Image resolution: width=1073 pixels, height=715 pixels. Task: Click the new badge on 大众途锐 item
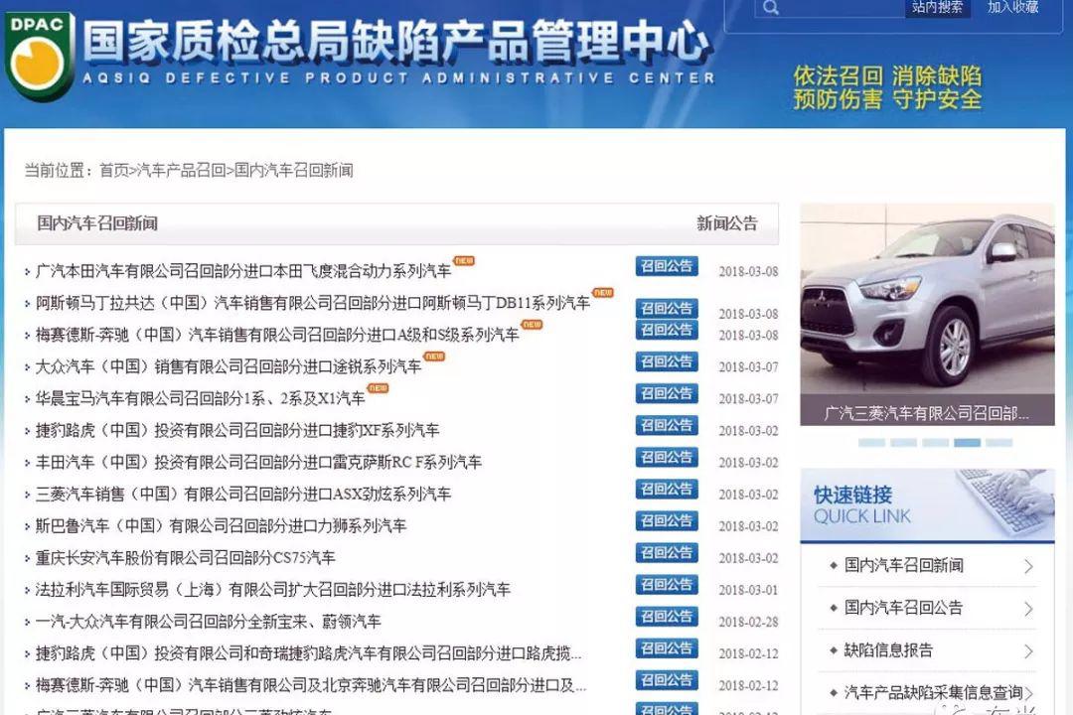(x=434, y=356)
